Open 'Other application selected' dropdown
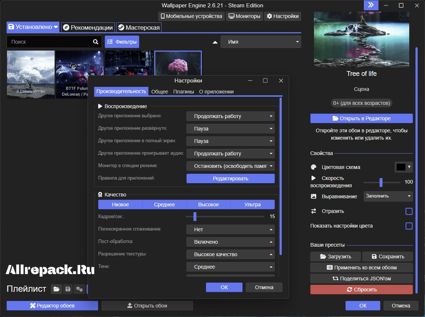425x317 pixels. 230,116
